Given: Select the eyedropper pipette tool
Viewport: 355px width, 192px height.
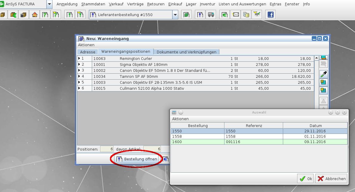Looking at the screenshot, I should click(x=323, y=74).
